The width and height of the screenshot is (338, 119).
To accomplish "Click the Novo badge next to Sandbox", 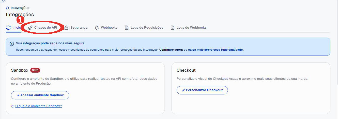I will pyautogui.click(x=35, y=70).
